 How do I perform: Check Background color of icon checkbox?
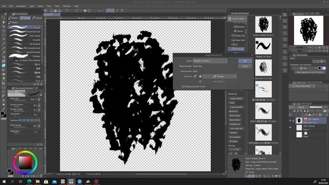[x=183, y=86]
